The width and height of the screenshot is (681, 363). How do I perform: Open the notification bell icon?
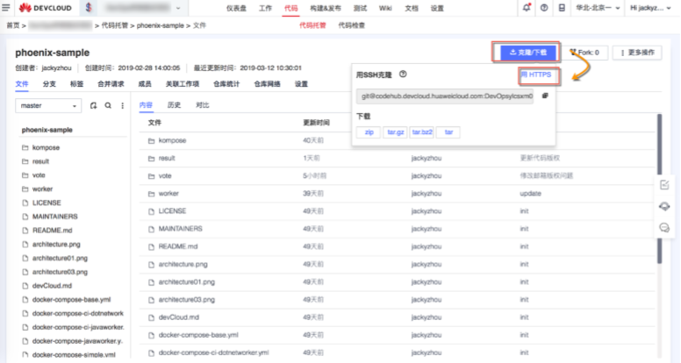(527, 8)
